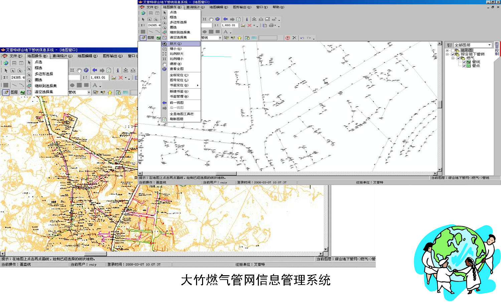Click the feature info 'i' icon

[x=247, y=19]
